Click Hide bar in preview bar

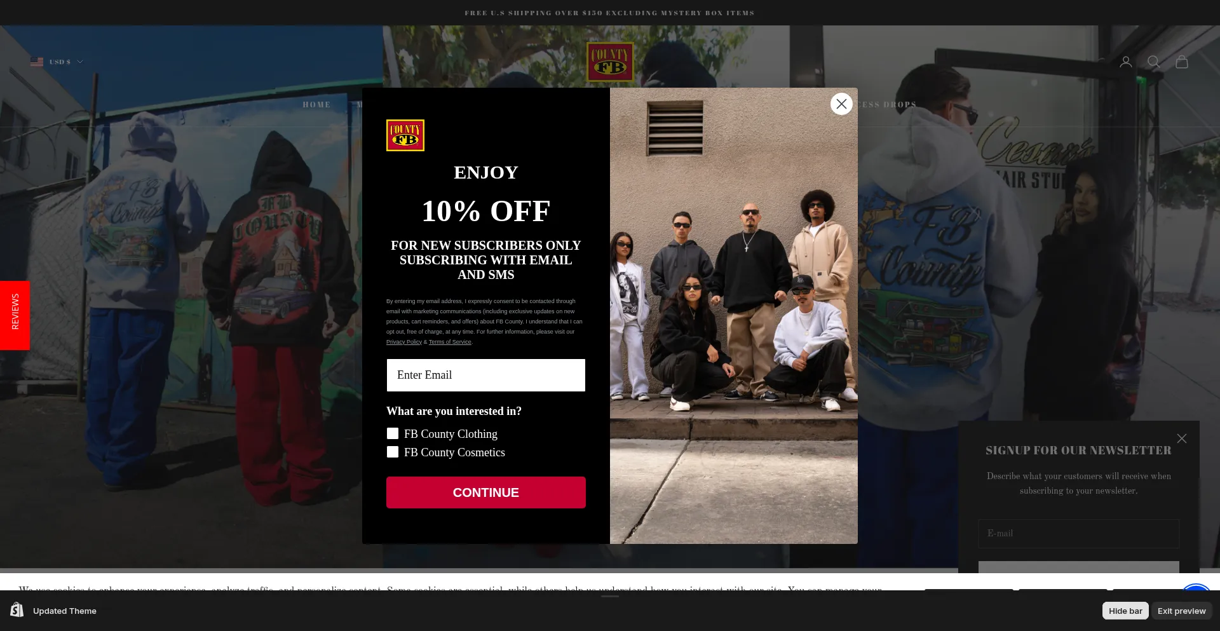[x=1125, y=611]
